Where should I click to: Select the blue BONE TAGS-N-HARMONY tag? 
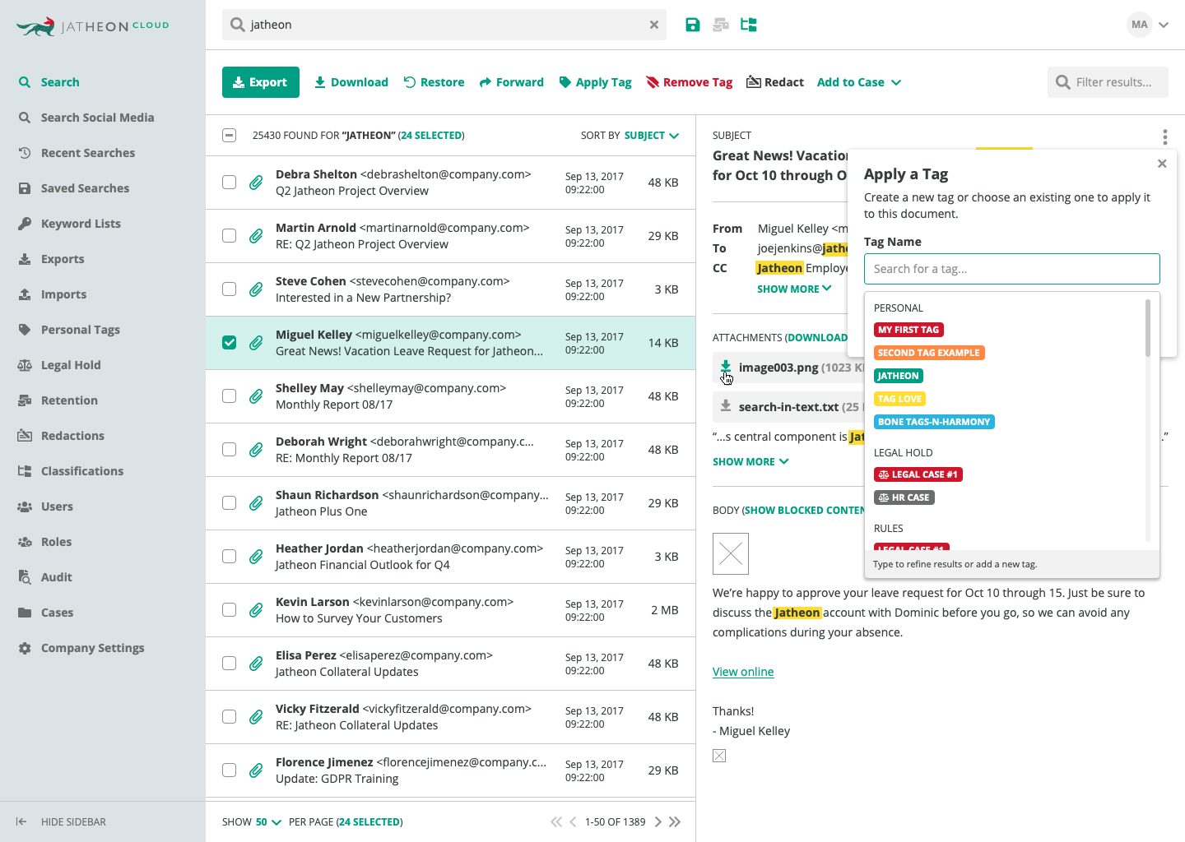coord(934,422)
